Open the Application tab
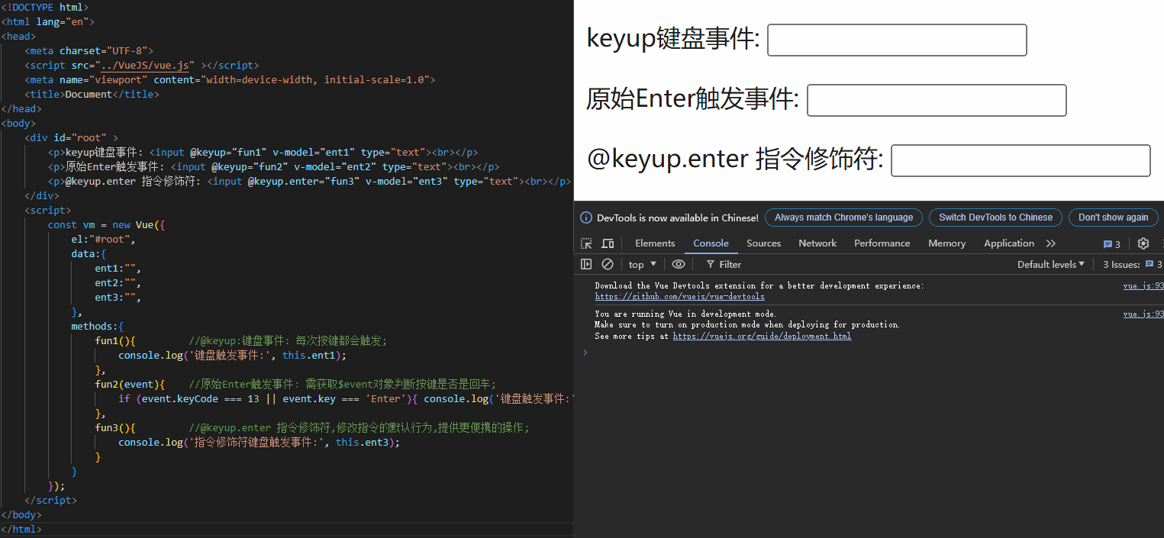 (1009, 243)
